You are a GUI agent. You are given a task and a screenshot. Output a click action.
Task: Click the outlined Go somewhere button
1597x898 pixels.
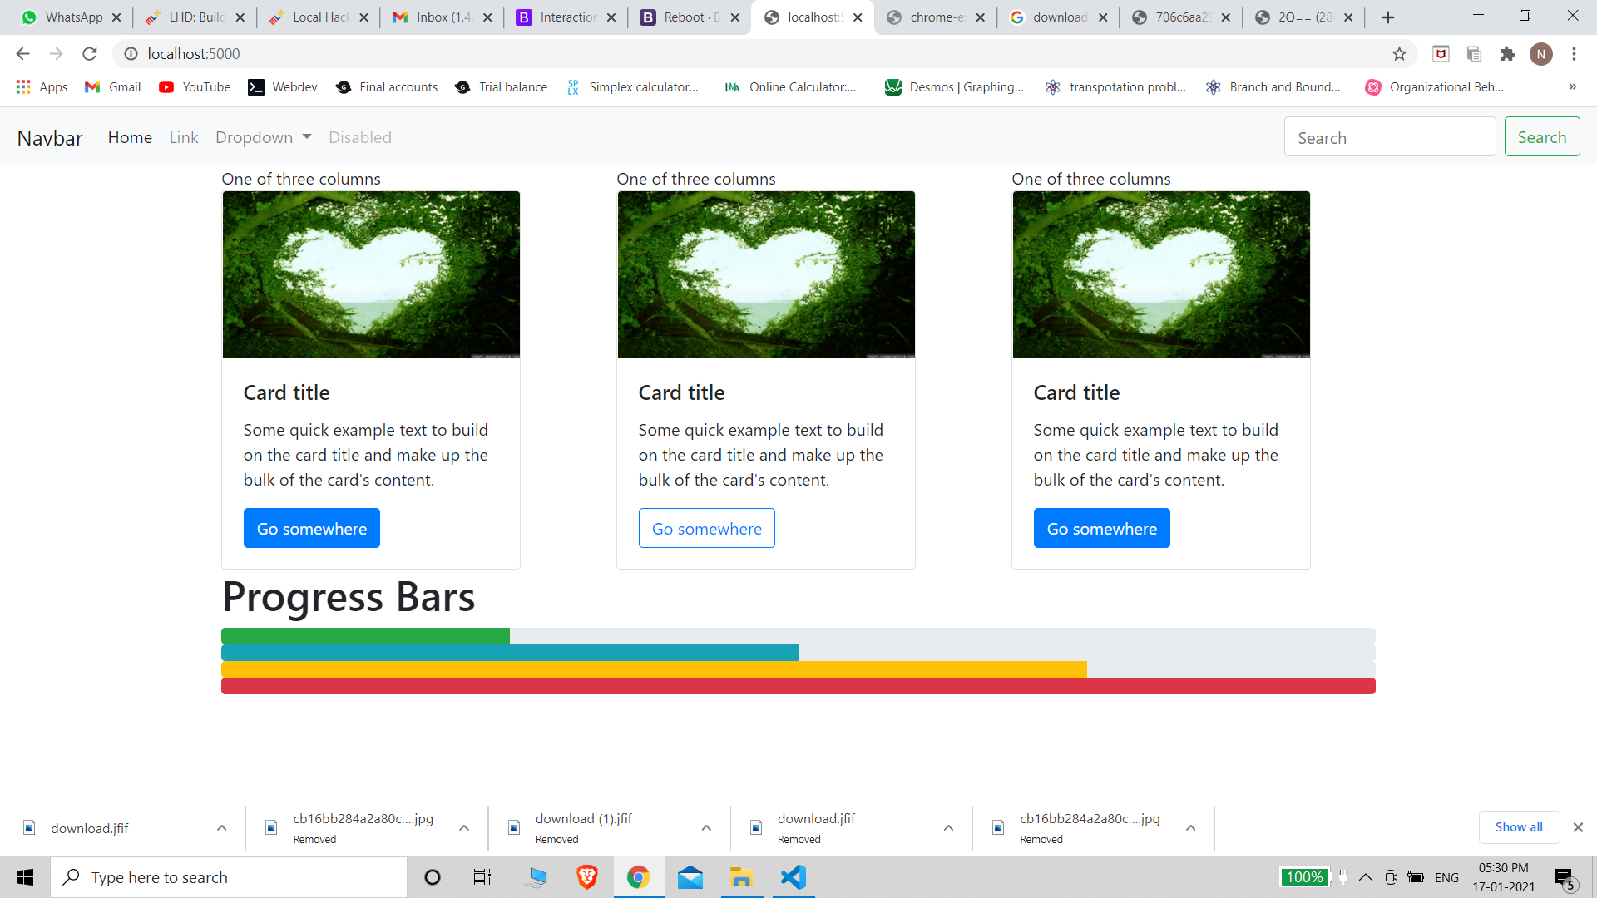(706, 529)
